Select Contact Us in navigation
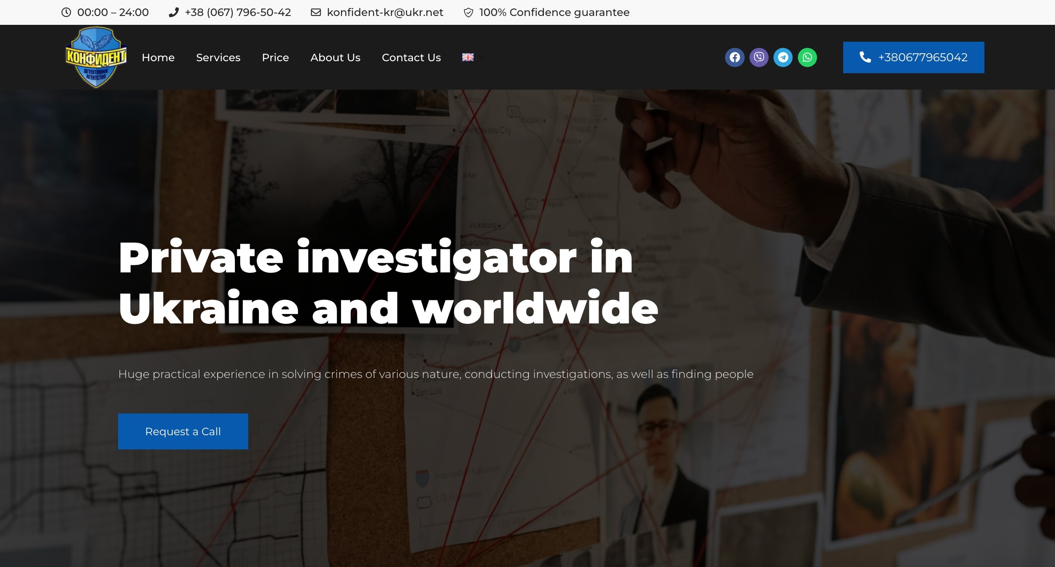1055x567 pixels. (x=411, y=58)
